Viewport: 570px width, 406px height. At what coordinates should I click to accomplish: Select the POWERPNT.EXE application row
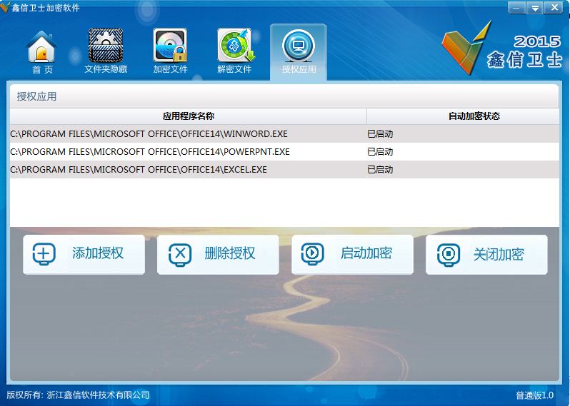(x=150, y=152)
